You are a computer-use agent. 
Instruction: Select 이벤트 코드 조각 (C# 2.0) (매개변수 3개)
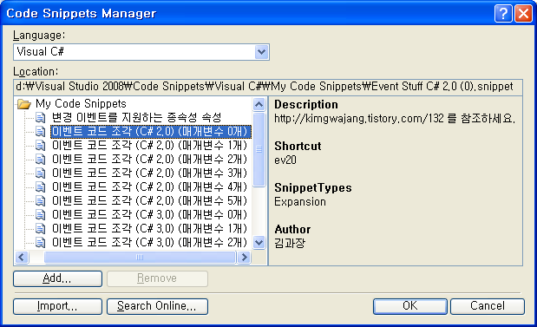click(150, 173)
